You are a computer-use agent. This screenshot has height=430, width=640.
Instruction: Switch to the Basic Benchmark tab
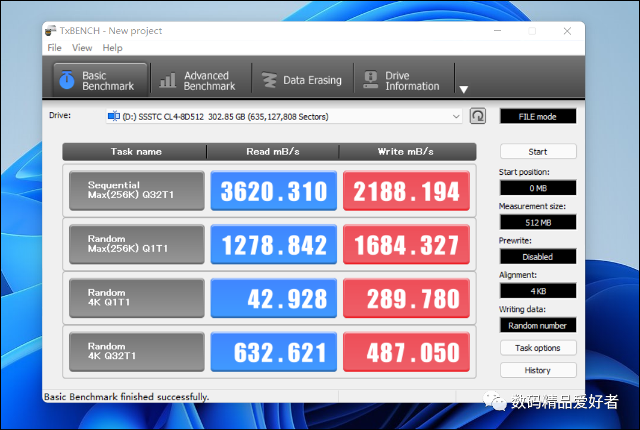pos(100,81)
